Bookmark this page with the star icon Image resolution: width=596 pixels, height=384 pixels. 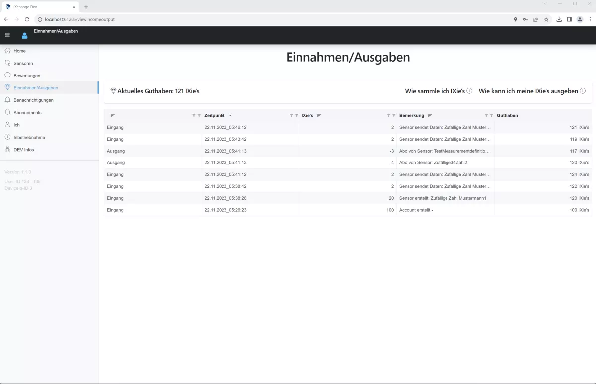(x=546, y=19)
